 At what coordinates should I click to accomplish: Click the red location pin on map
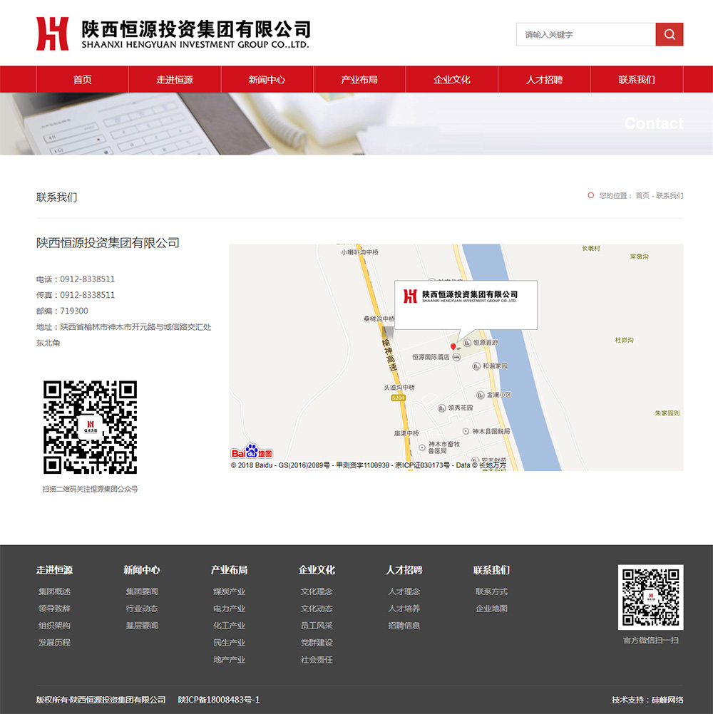point(453,346)
